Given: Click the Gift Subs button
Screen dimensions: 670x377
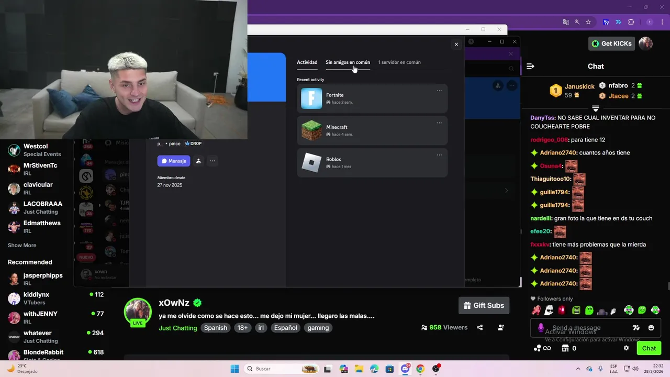Looking at the screenshot, I should click(x=484, y=305).
